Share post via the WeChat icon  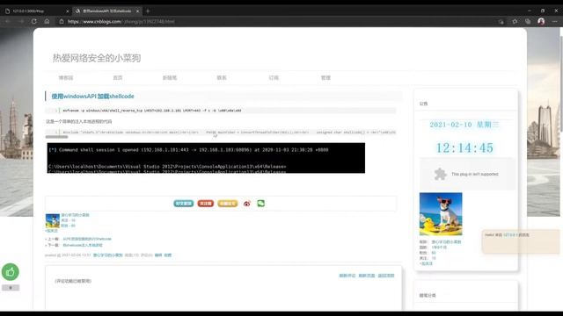click(261, 204)
